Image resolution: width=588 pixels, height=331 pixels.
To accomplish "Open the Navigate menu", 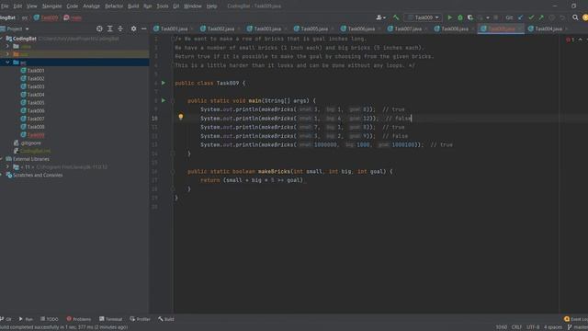I will [51, 6].
